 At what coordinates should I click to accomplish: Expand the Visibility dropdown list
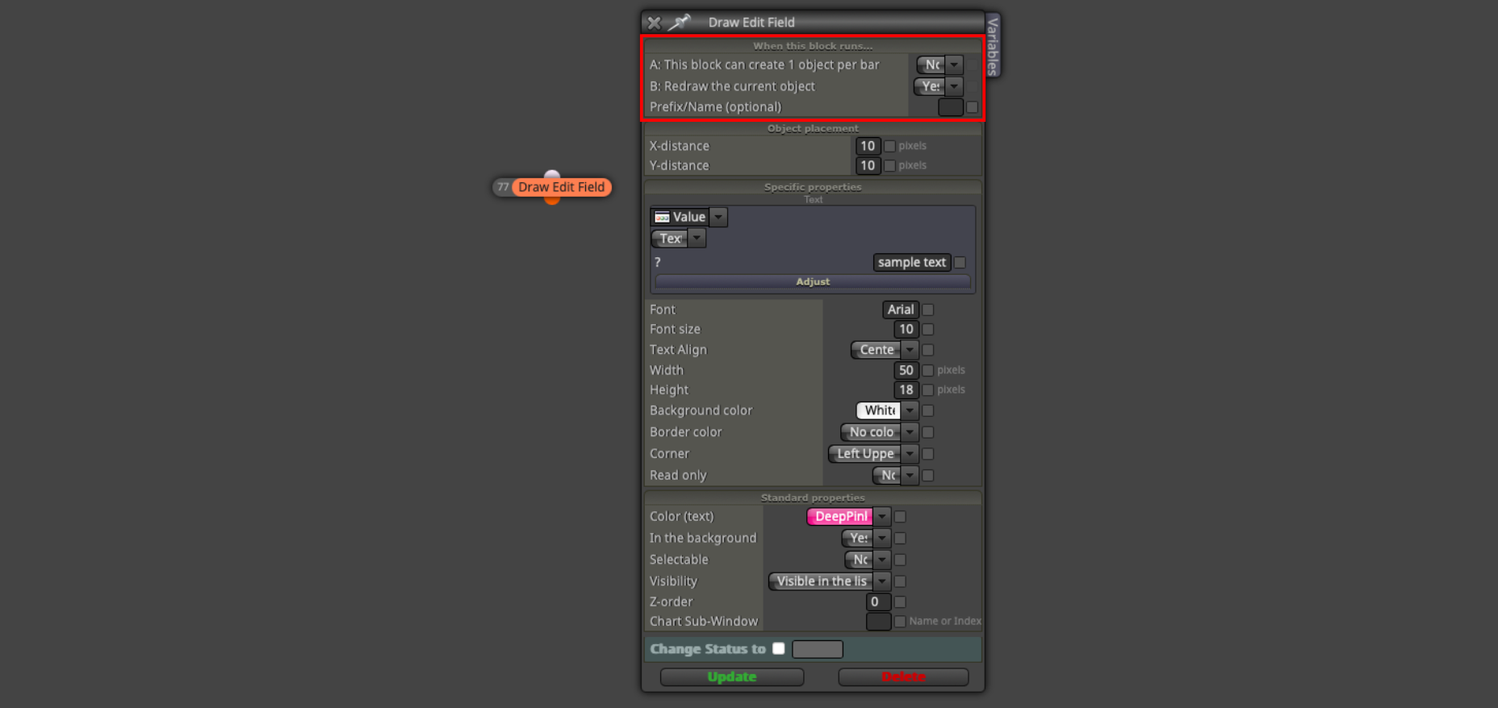tap(882, 581)
